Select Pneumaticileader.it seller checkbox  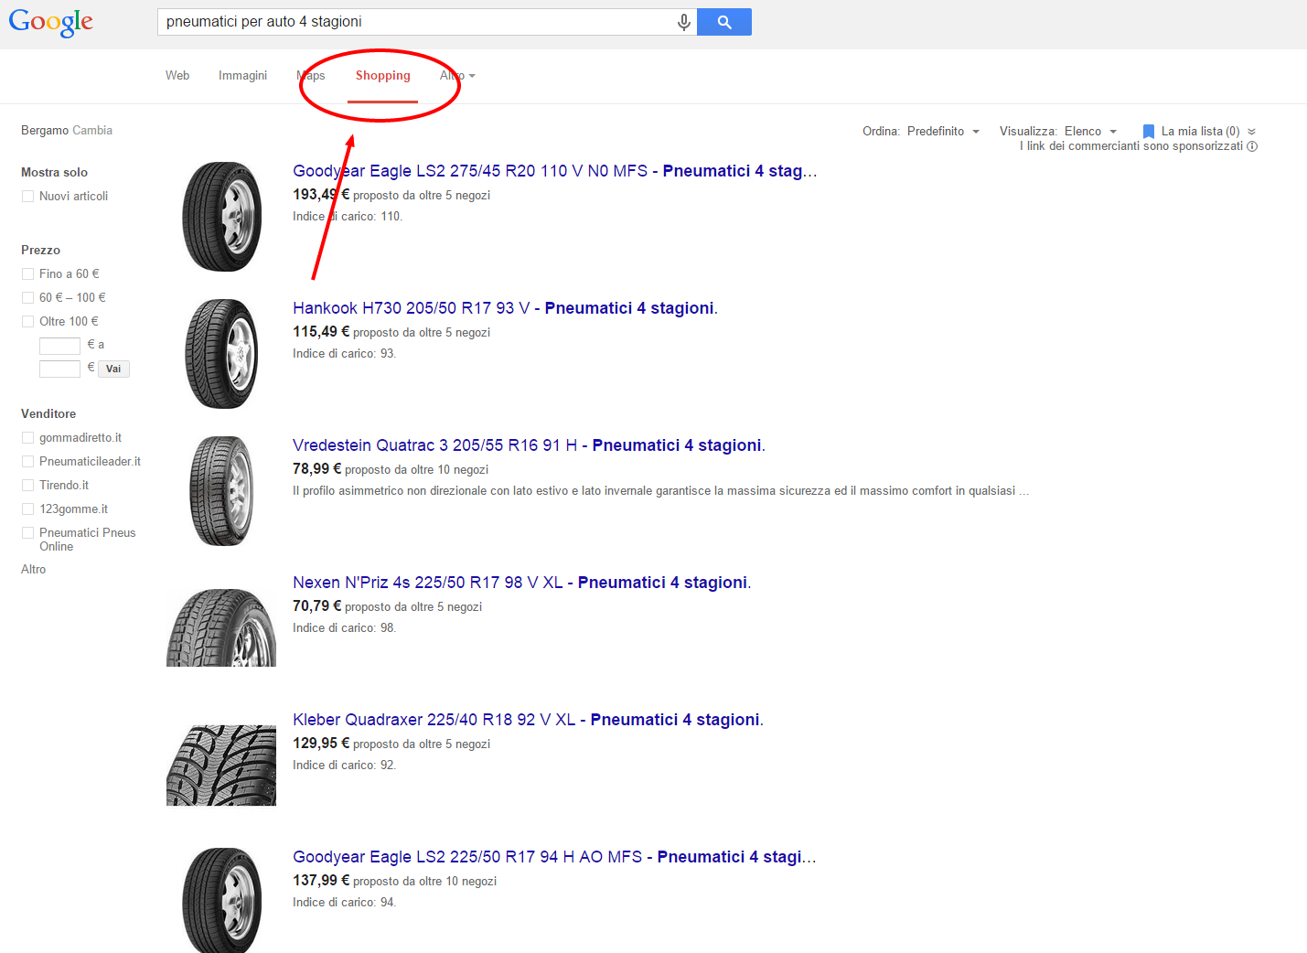pos(27,462)
